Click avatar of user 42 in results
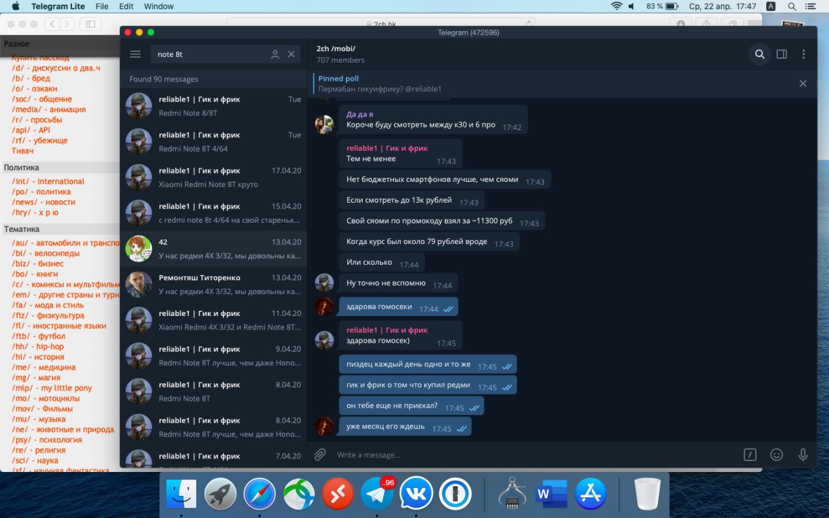Screen dimensions: 829x518 pyautogui.click(x=139, y=249)
